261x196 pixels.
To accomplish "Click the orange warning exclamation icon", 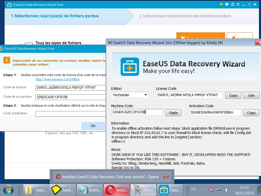I will [7, 60].
